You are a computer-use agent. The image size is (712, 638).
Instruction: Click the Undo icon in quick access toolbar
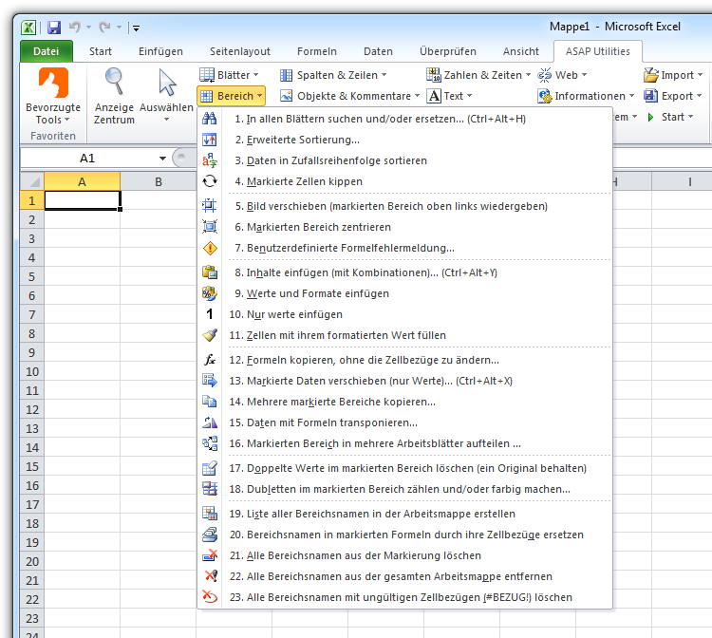pos(74,28)
